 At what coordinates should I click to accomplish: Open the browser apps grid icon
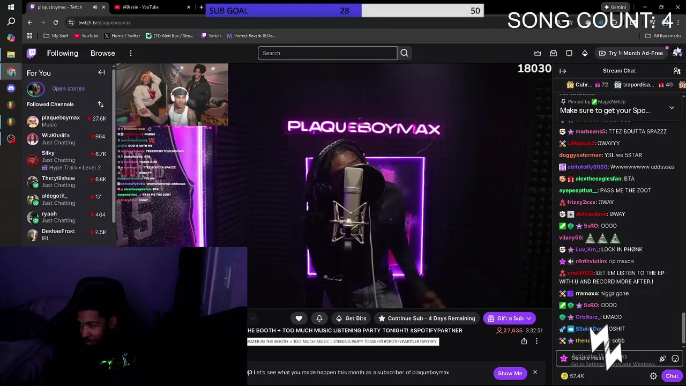(29, 36)
